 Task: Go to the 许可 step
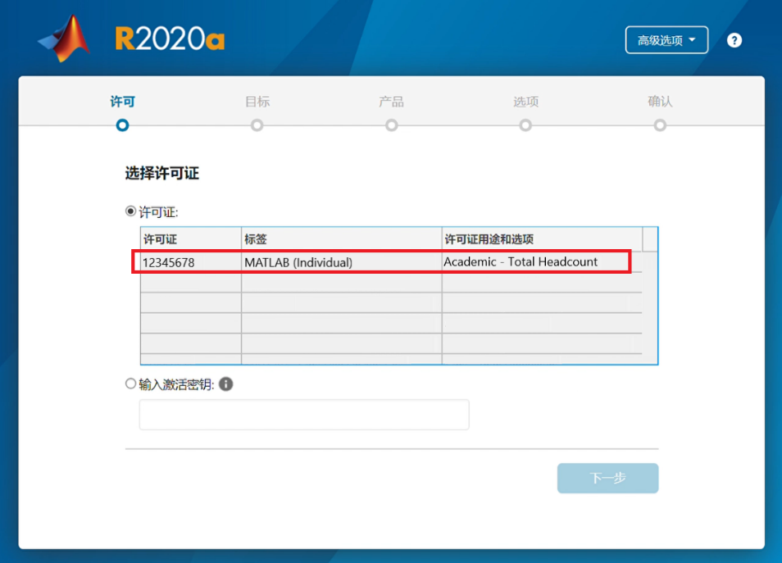point(123,112)
